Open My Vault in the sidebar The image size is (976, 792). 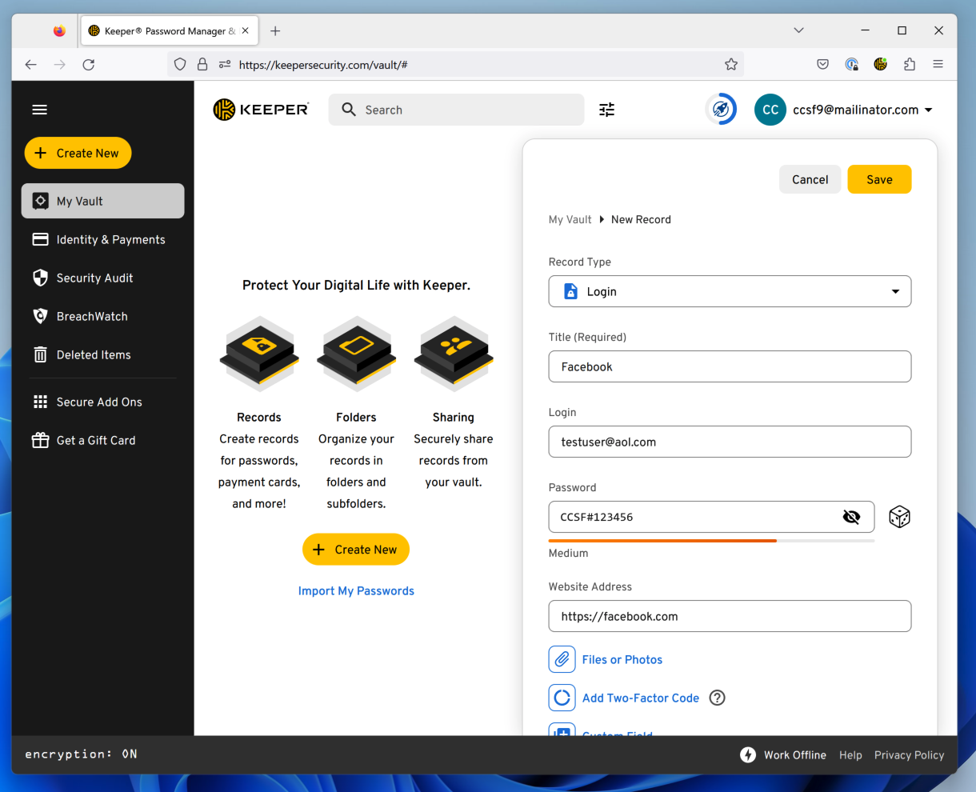102,201
